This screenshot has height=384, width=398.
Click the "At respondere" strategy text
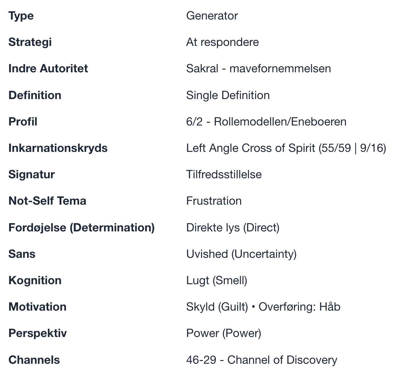click(x=222, y=42)
